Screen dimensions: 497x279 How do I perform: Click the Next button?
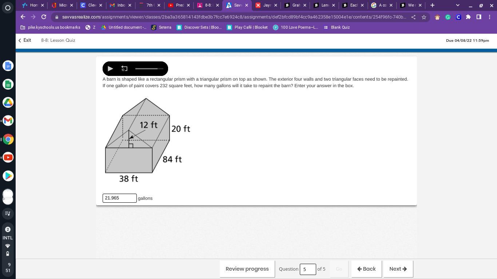(x=398, y=269)
